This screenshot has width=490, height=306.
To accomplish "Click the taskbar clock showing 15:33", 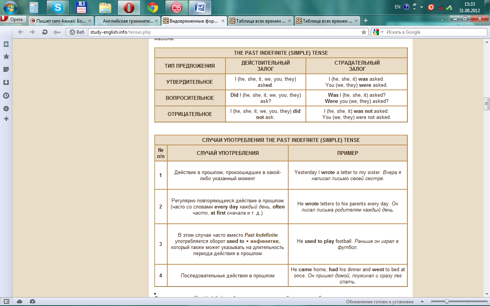I will click(x=469, y=7).
